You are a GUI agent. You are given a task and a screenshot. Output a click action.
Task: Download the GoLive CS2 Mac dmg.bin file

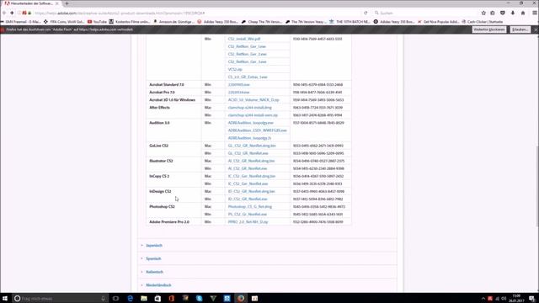click(x=252, y=146)
